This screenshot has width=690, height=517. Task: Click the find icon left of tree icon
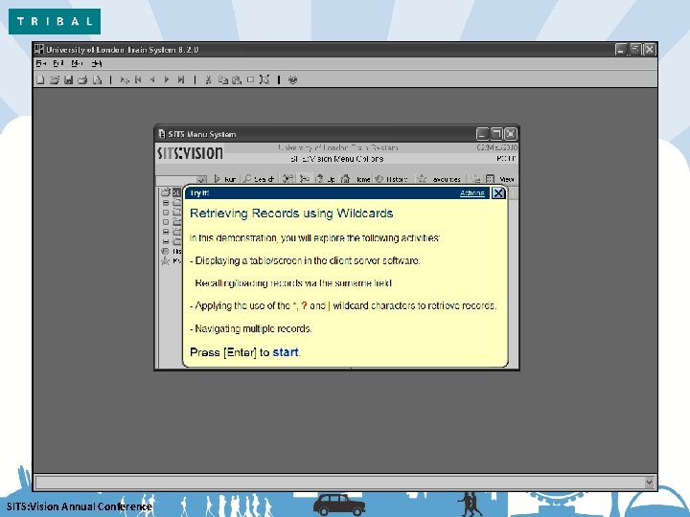(288, 179)
